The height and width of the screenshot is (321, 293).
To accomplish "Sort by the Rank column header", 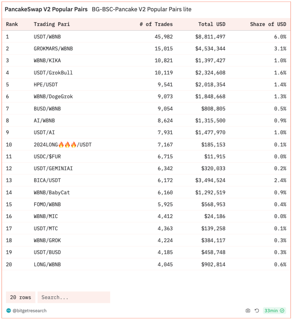I will point(12,24).
